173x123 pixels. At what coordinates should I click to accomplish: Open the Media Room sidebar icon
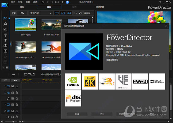pyautogui.click(x=5, y=18)
